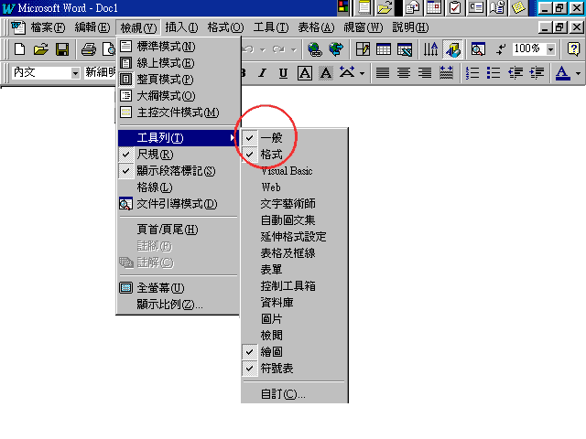Apply Italic formatting

pyautogui.click(x=263, y=73)
